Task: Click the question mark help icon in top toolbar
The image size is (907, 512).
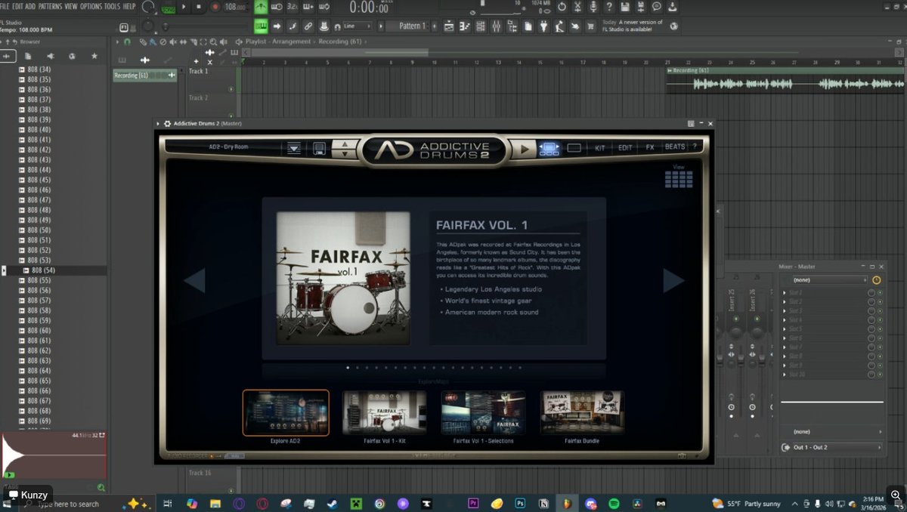Action: coord(609,7)
